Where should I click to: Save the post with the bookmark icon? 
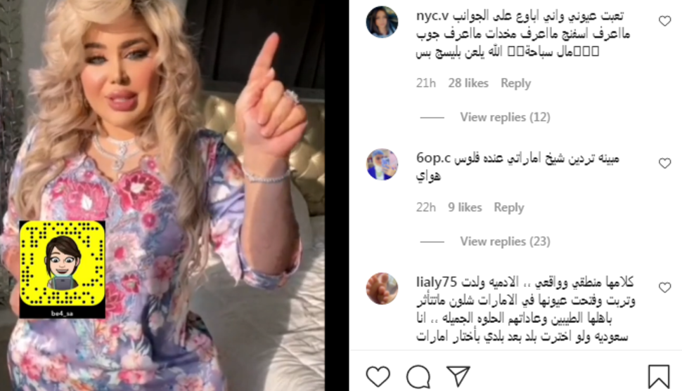pyautogui.click(x=659, y=376)
